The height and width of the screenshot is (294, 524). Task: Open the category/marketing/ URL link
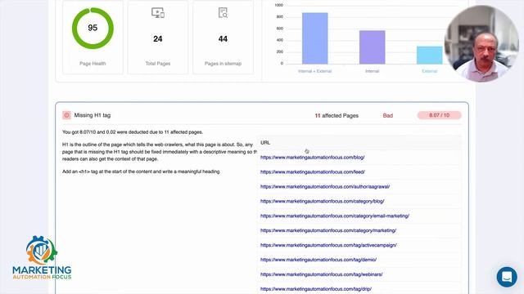point(328,230)
